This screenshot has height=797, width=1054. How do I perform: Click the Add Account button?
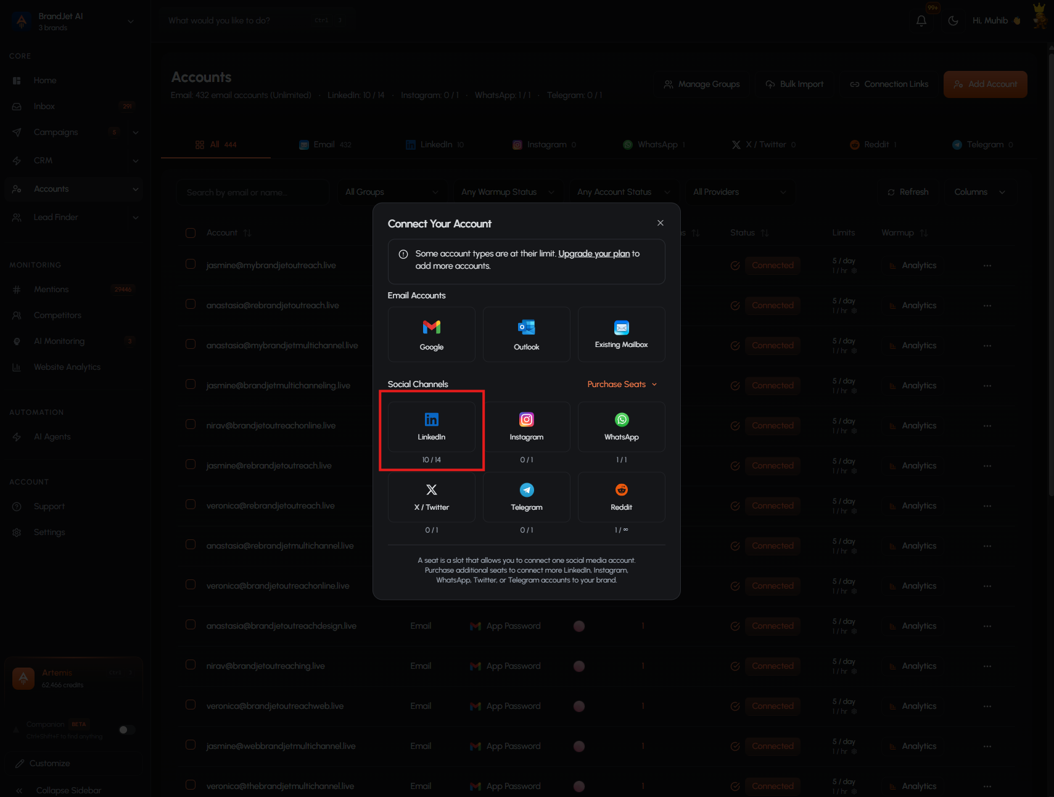point(985,84)
